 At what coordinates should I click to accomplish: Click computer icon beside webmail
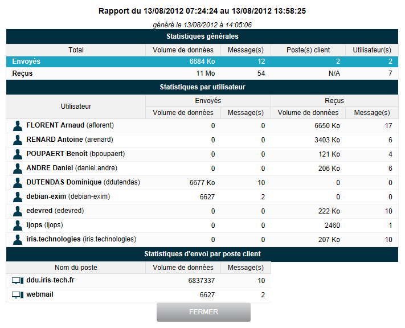click(x=18, y=295)
